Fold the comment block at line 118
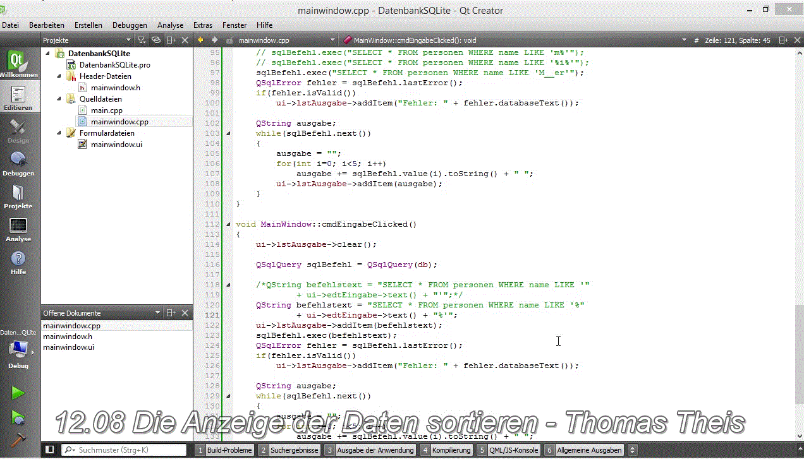 coord(228,285)
